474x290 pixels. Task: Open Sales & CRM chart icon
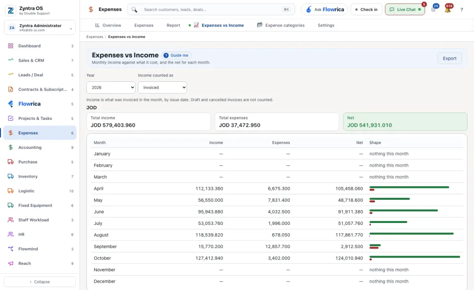pos(10,60)
